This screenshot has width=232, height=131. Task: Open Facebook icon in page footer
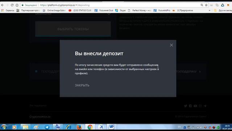pyautogui.click(x=190, y=106)
